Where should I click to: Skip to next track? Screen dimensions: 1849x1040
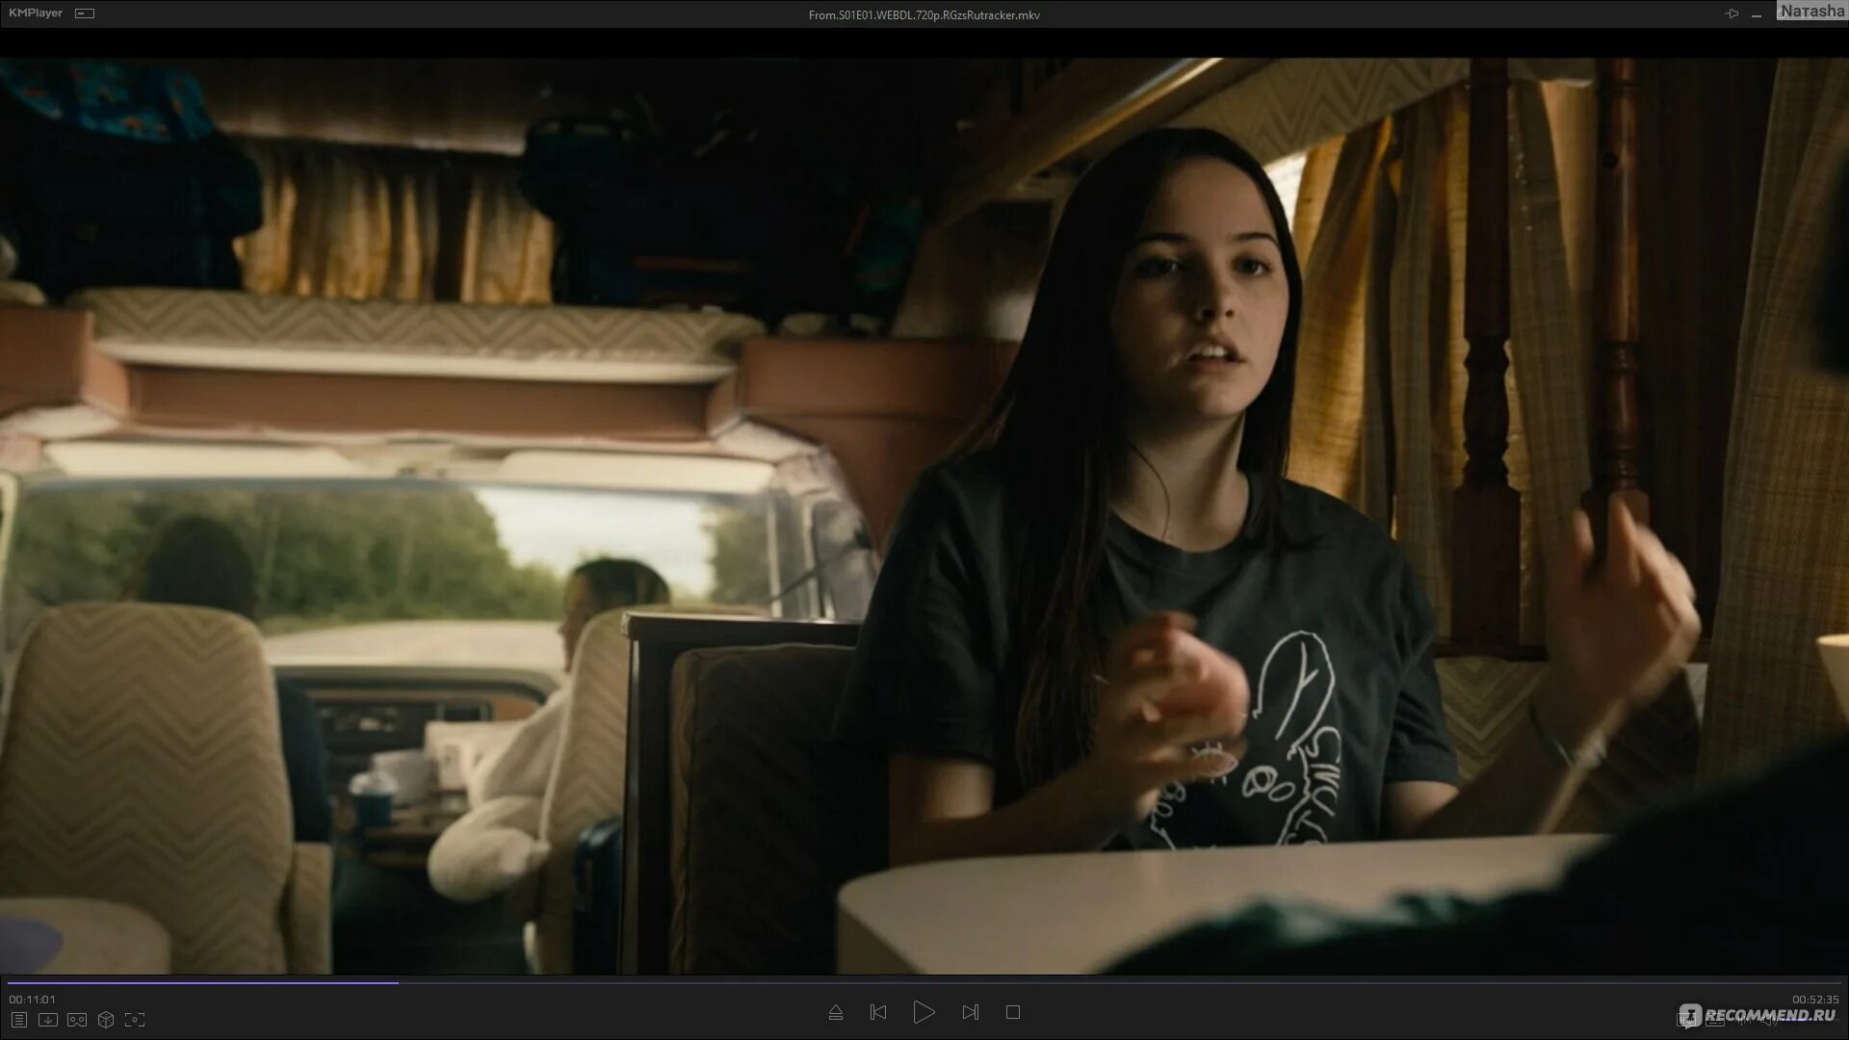(x=970, y=1012)
